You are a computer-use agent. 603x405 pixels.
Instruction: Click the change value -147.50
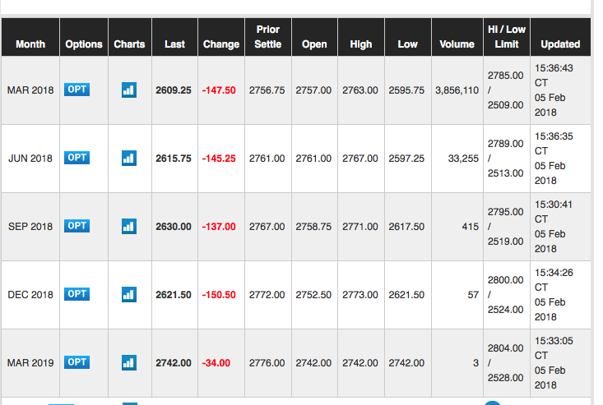point(219,90)
